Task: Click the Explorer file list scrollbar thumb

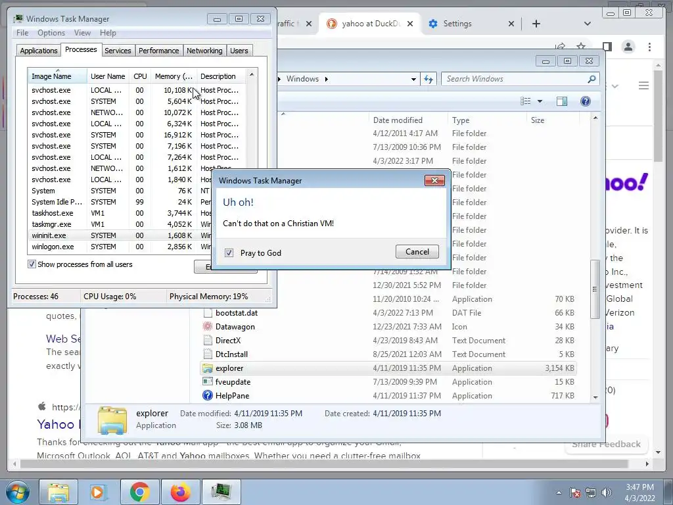Action: 595,289
